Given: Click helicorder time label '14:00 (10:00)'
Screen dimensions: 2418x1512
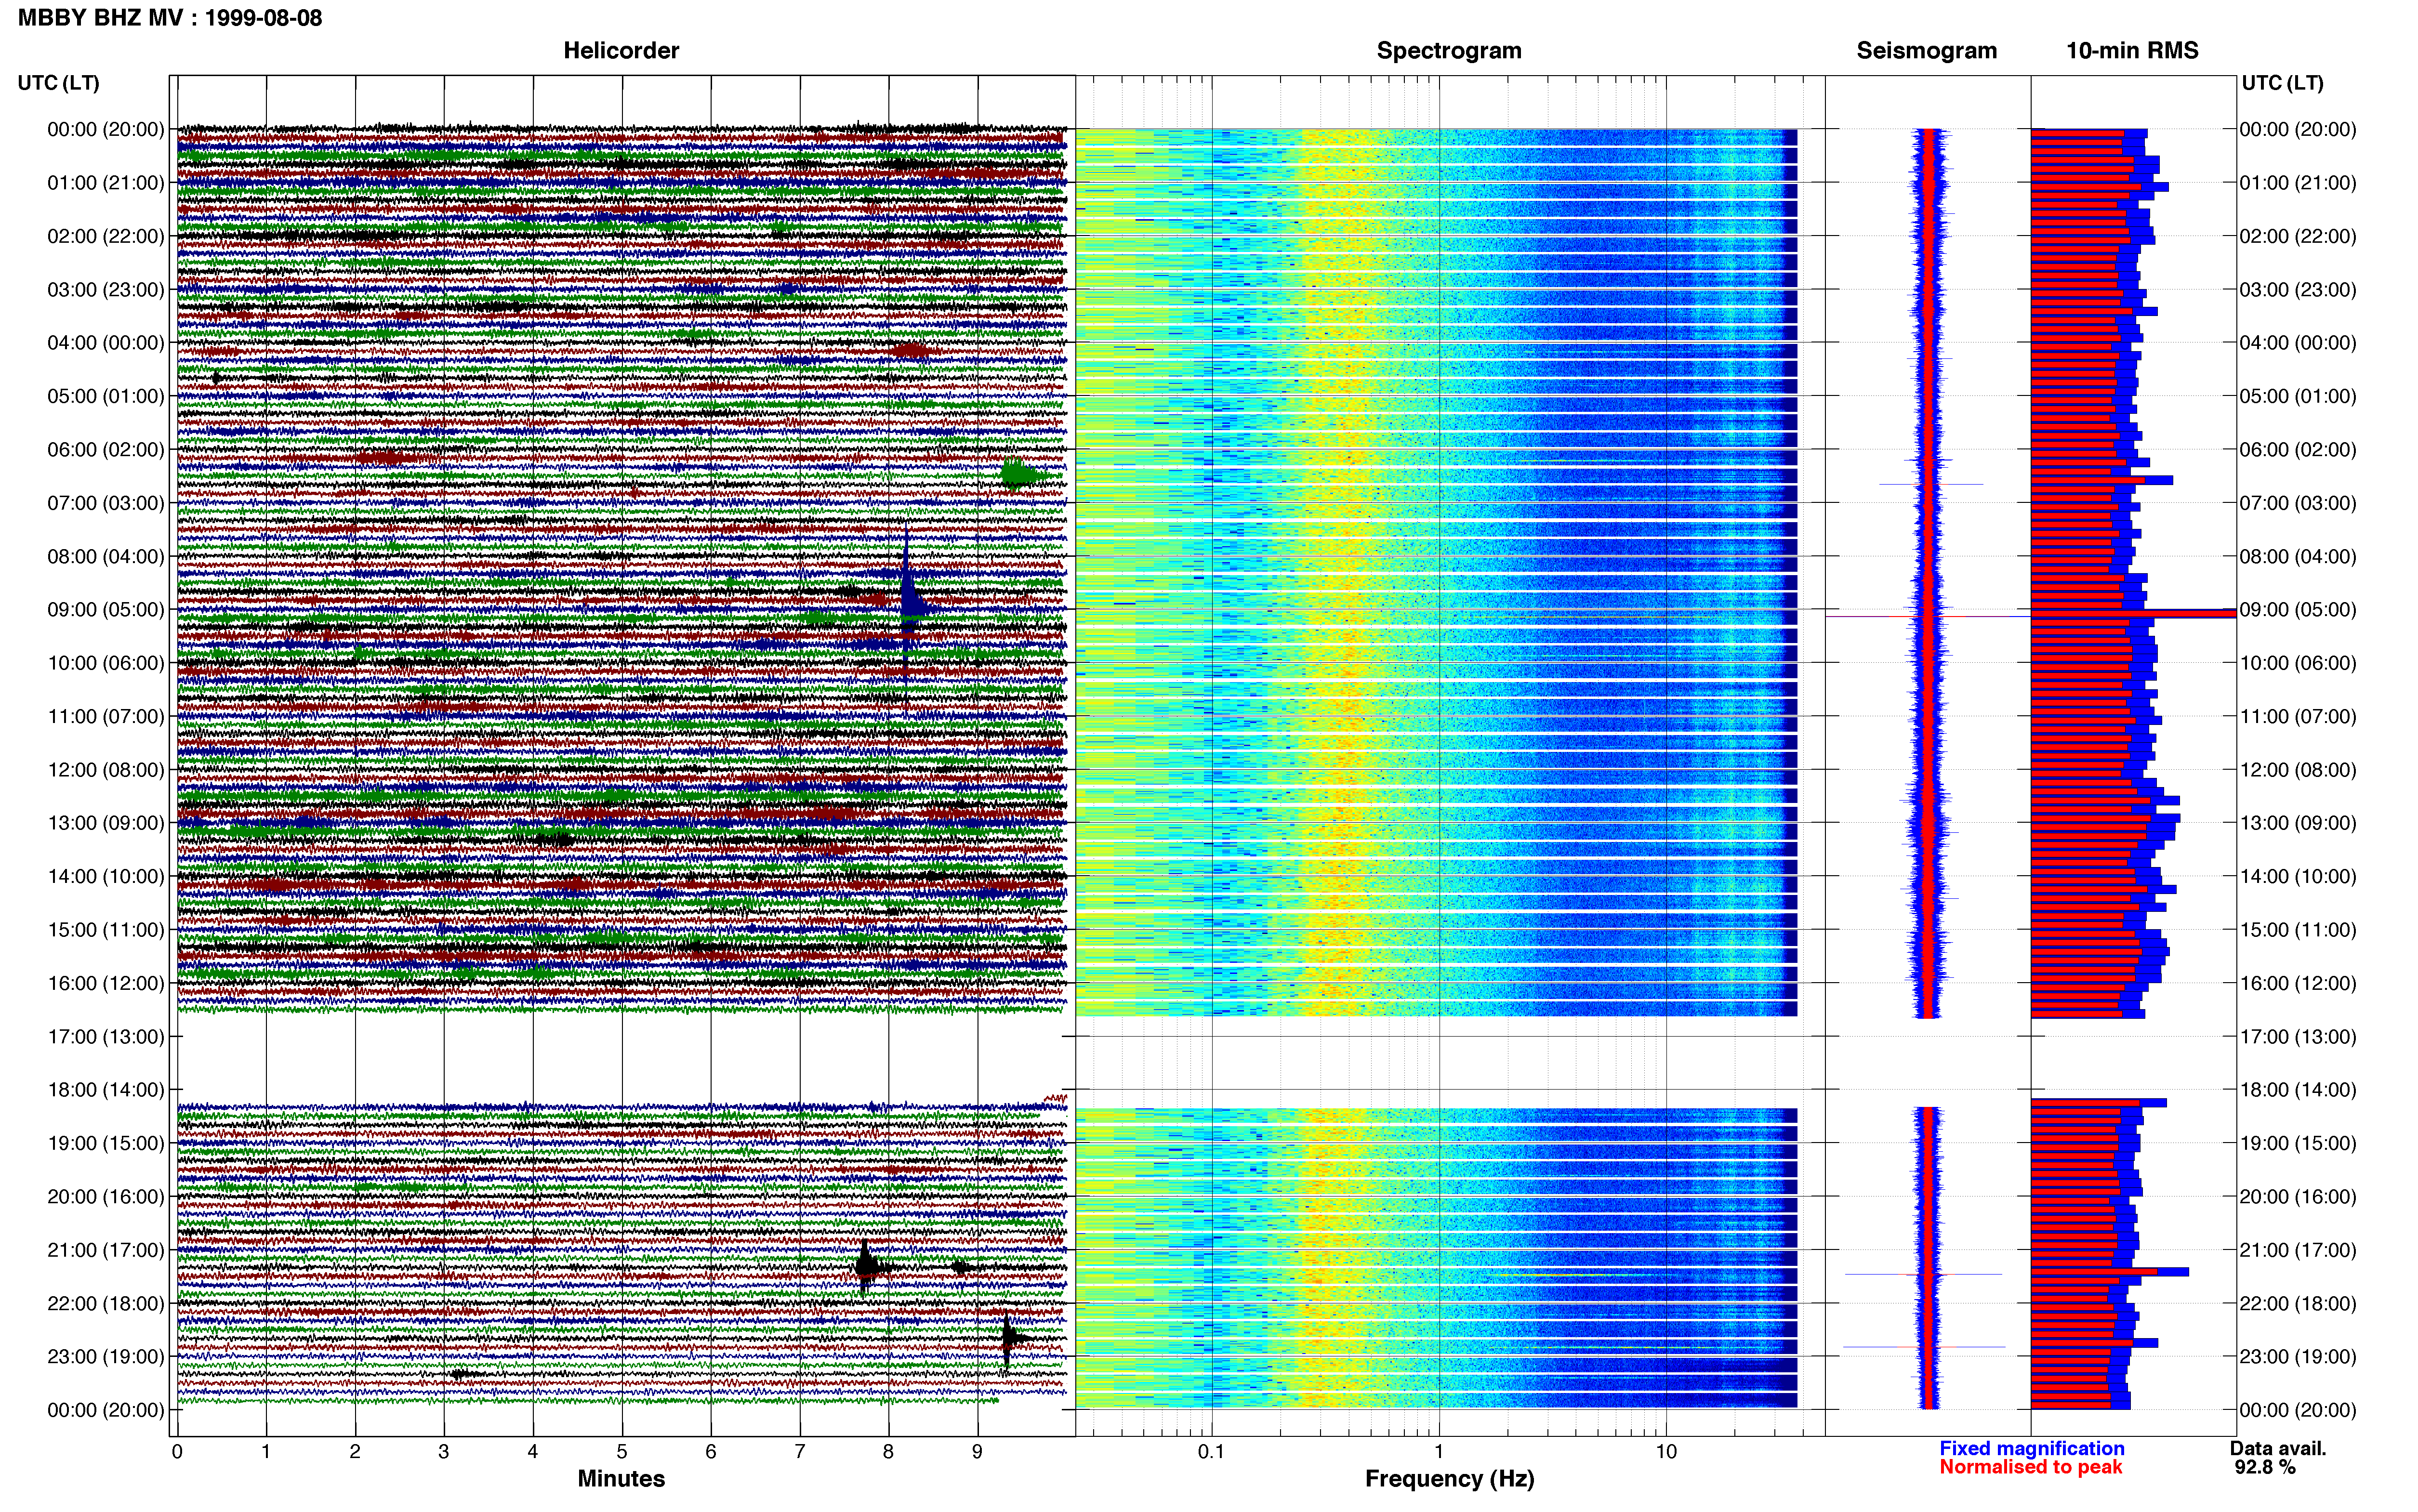Looking at the screenshot, I should tap(106, 877).
